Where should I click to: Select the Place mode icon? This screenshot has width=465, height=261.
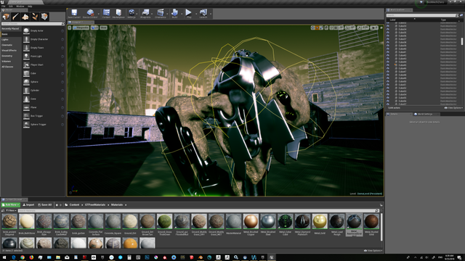pos(6,17)
